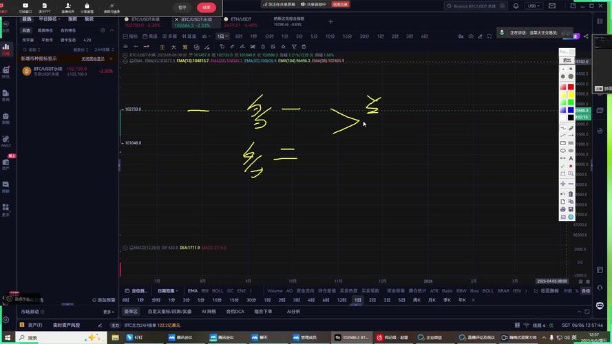This screenshot has height=344, width=612.
Task: Select the ellipse shape drawing tool
Action: 562,151
